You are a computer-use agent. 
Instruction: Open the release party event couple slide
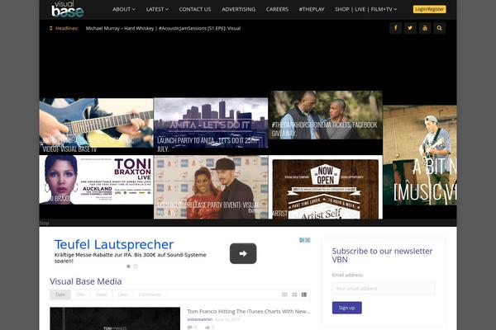[x=211, y=187]
